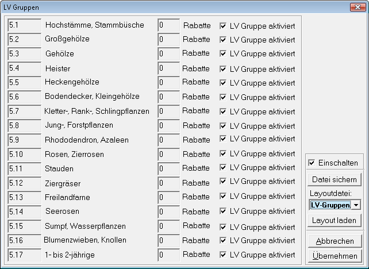Toggle LV Gruppe aktiviert for Heister row

point(224,68)
